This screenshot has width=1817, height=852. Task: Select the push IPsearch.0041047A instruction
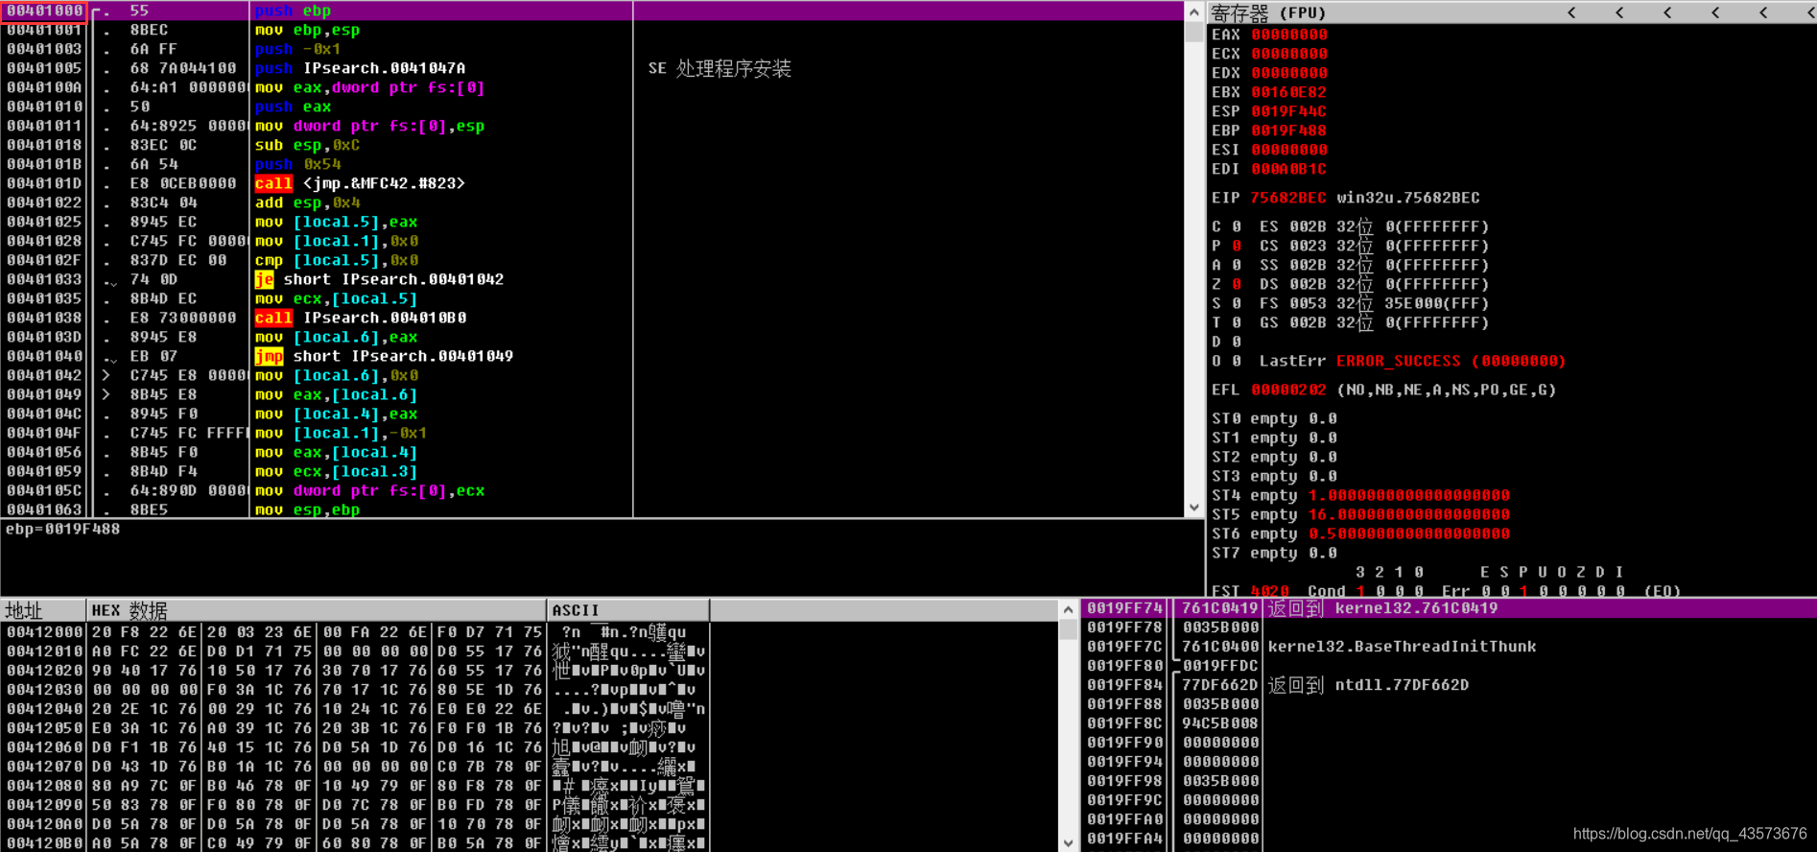360,68
